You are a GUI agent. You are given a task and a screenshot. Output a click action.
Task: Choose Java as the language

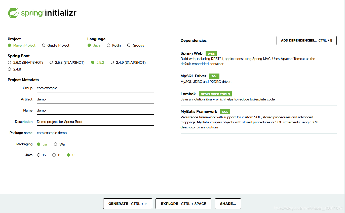click(x=94, y=45)
